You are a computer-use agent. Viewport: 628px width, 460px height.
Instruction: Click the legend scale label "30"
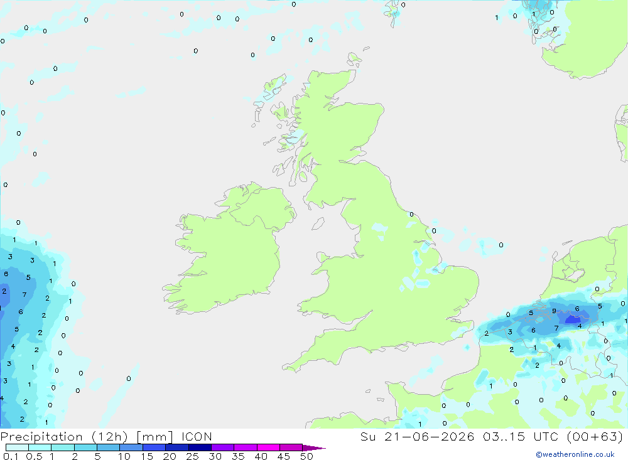point(215,456)
